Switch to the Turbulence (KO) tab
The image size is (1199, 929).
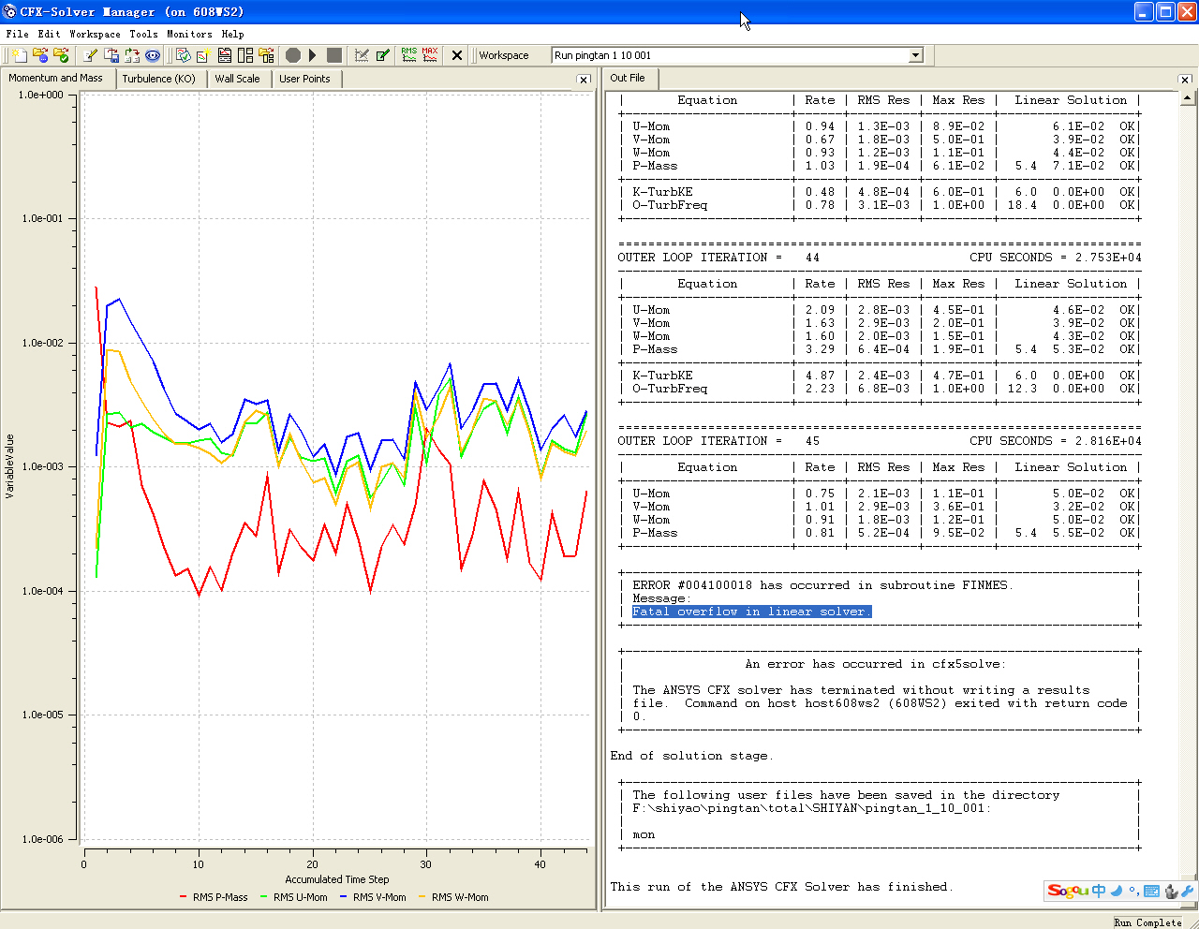point(158,79)
